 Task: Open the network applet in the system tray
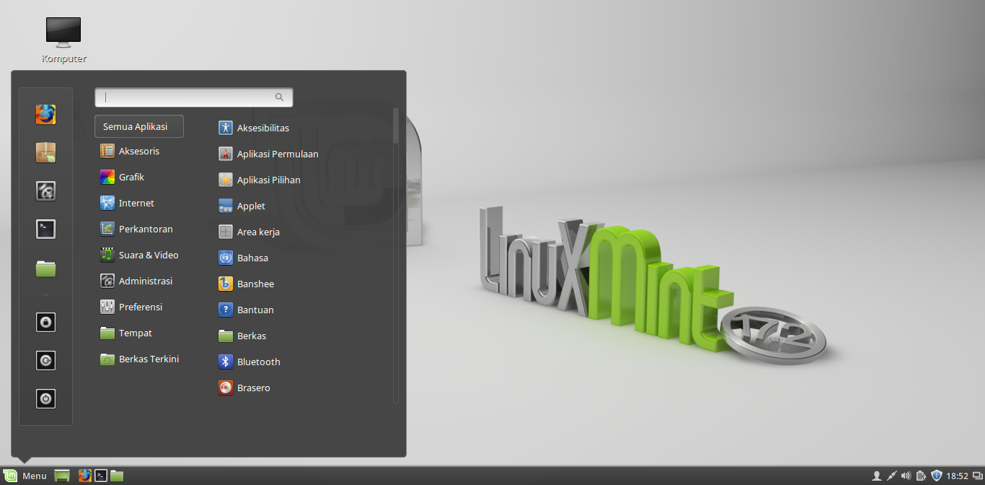[892, 476]
